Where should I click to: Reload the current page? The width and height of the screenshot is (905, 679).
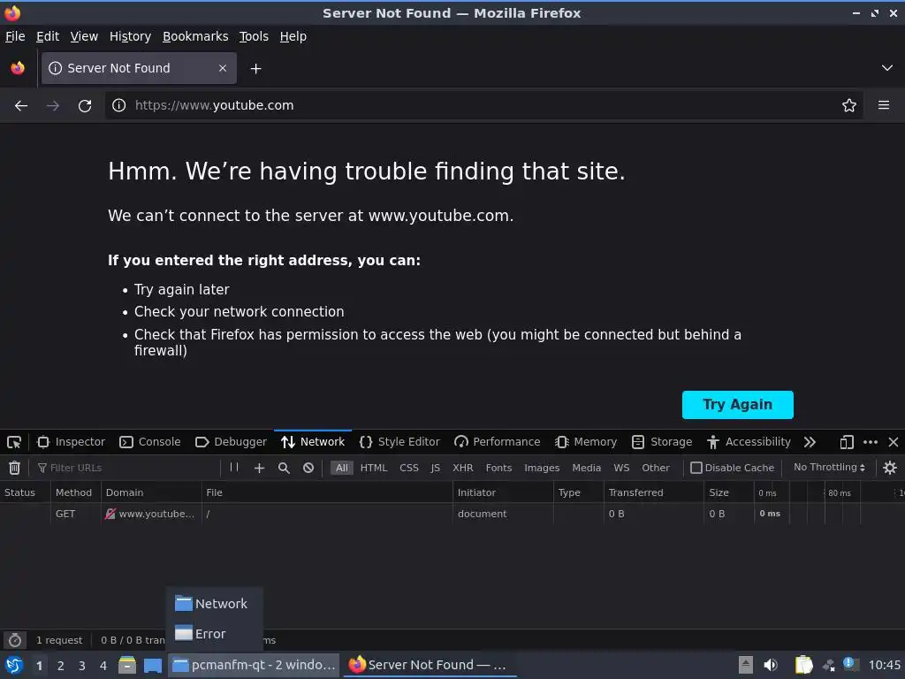pyautogui.click(x=85, y=106)
